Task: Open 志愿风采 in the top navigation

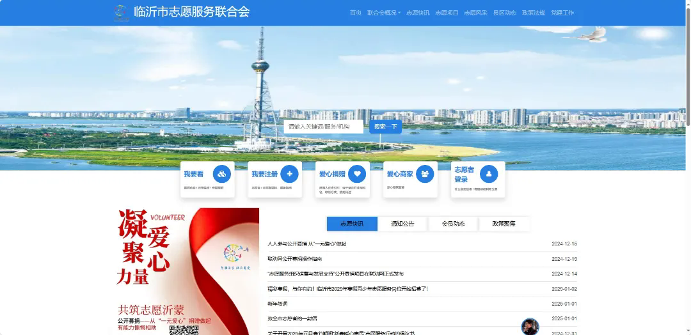Action: coord(476,13)
